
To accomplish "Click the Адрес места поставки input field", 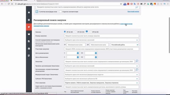I will (101, 87).
